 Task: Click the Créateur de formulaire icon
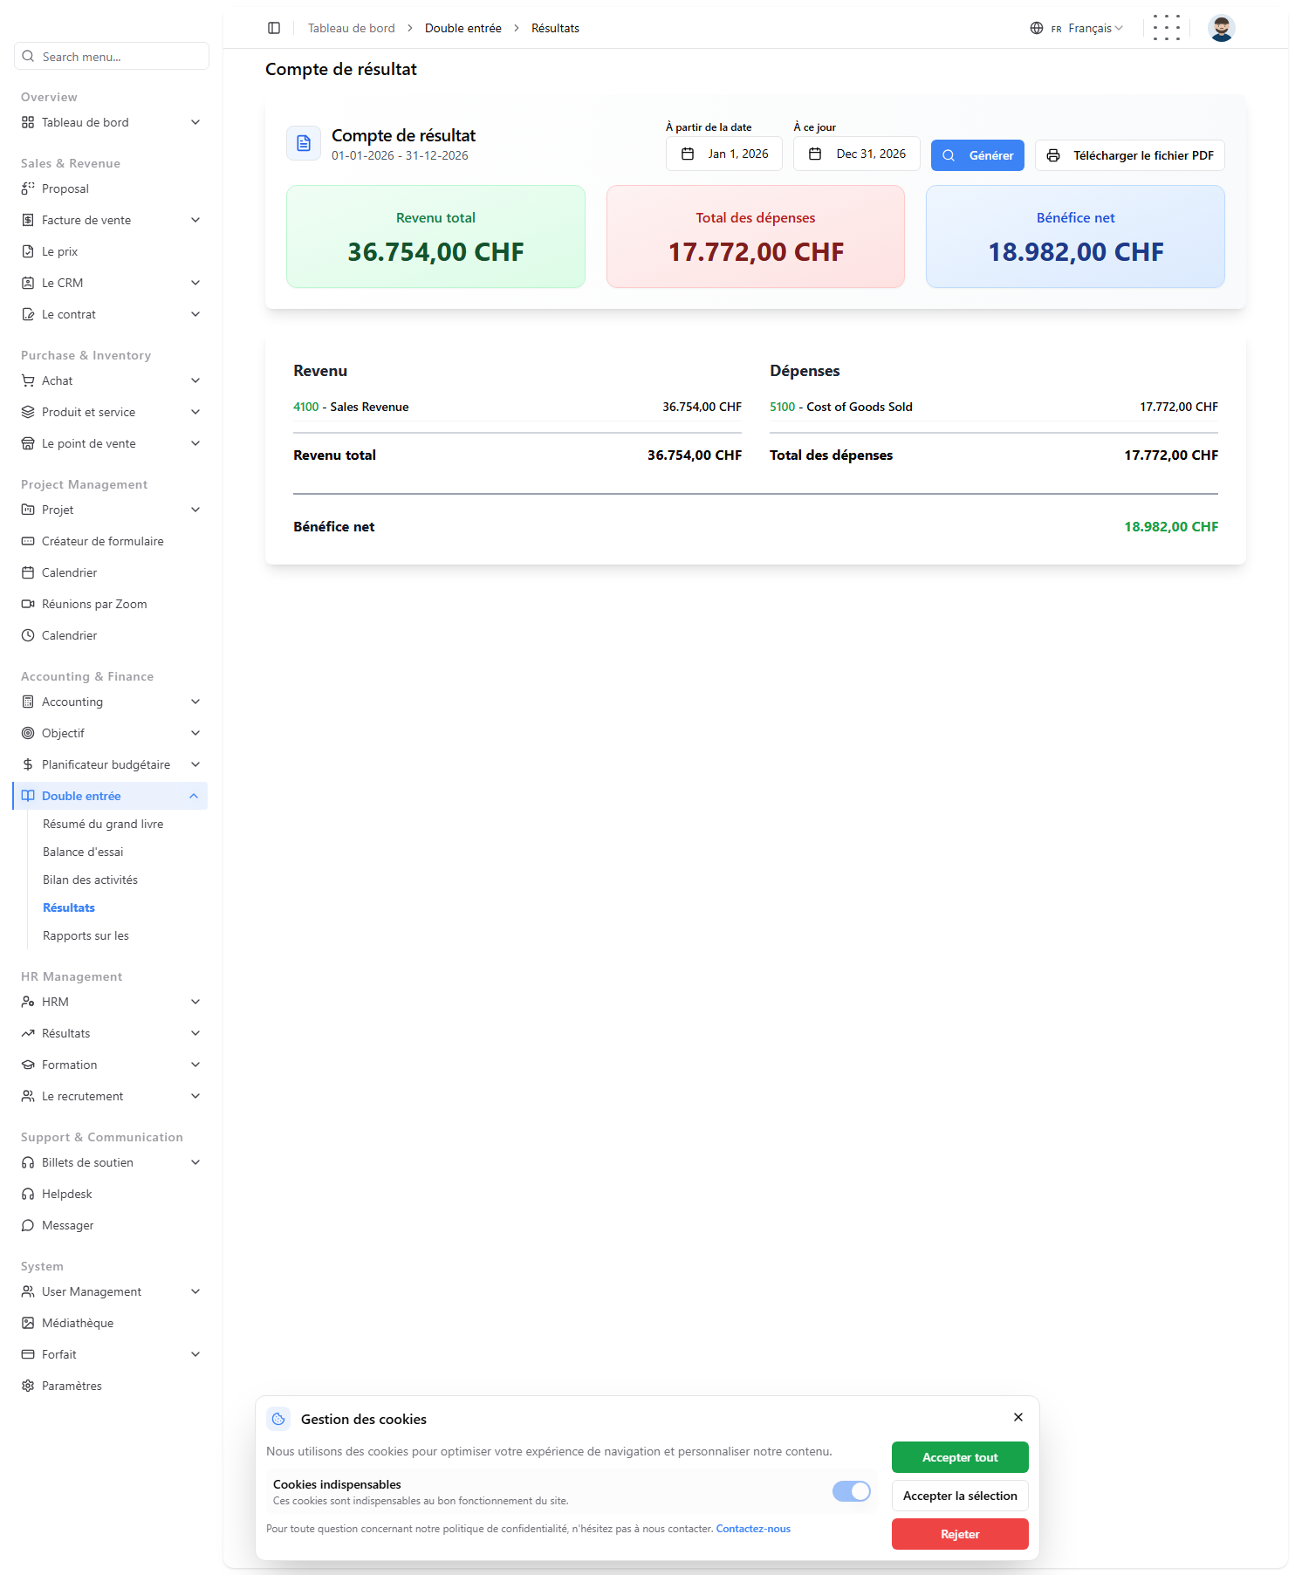tap(28, 541)
